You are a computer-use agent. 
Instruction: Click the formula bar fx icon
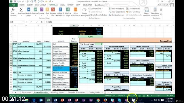[42, 22]
